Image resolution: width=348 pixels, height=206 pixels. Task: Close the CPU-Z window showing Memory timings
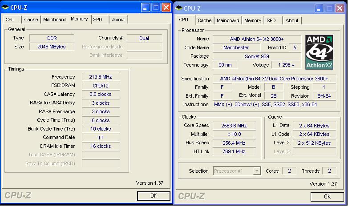[166, 8]
